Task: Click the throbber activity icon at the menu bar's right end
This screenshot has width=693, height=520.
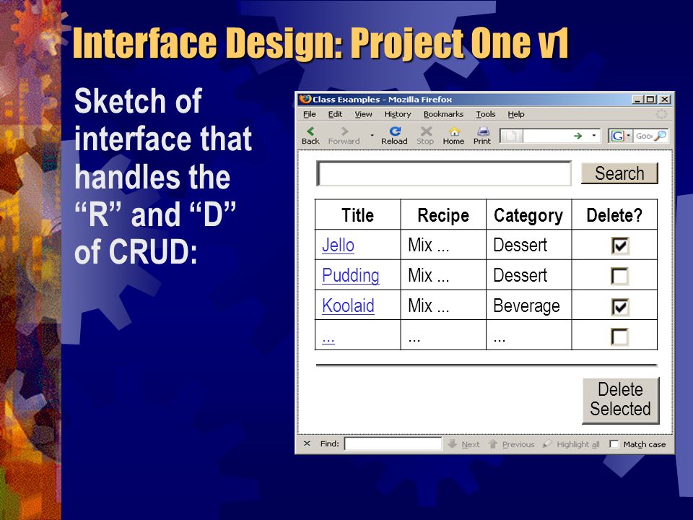Action: point(661,114)
